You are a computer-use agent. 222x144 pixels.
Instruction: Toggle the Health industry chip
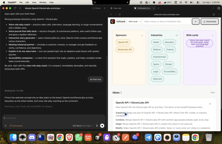pos(156,42)
